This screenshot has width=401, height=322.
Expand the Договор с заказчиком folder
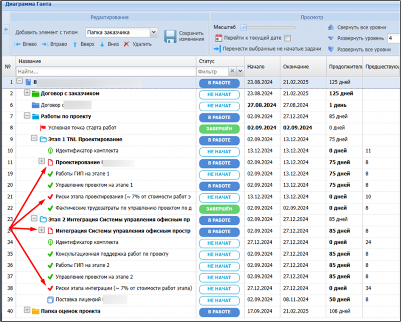(x=28, y=93)
